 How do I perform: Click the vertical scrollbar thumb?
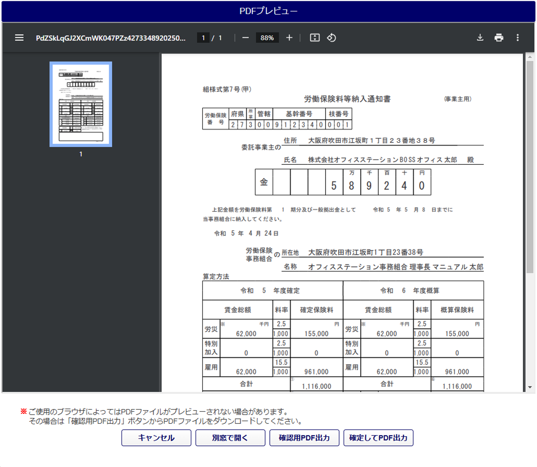click(x=530, y=166)
